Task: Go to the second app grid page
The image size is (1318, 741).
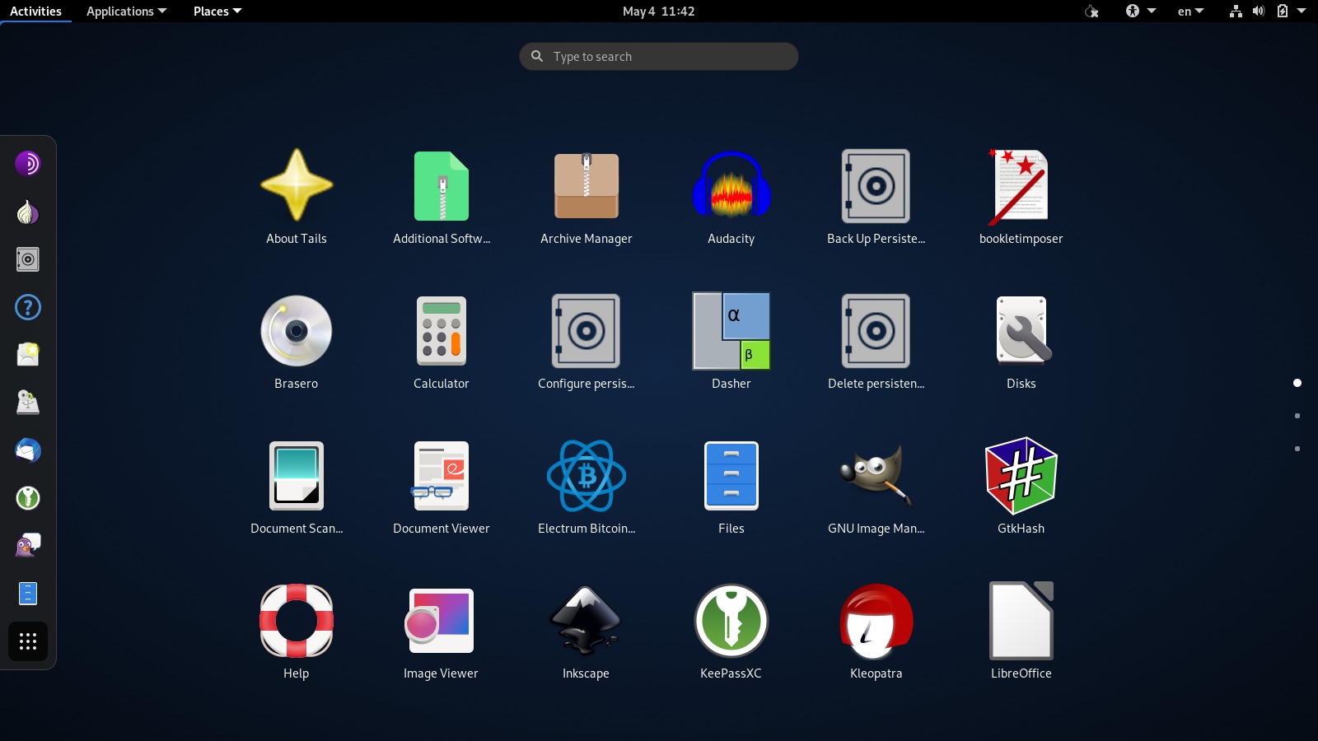Action: pyautogui.click(x=1297, y=416)
